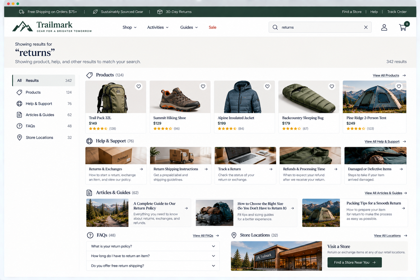Click the arrow on Refunds & Processing Time card

pyautogui.click(x=336, y=169)
